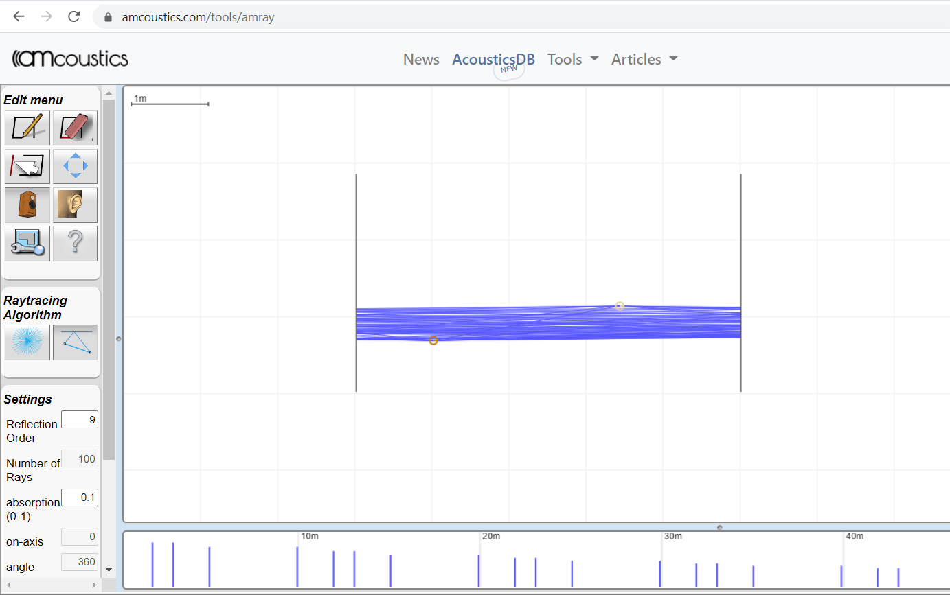Click the left vertical wall line
The width and height of the screenshot is (950, 595).
coord(356,283)
